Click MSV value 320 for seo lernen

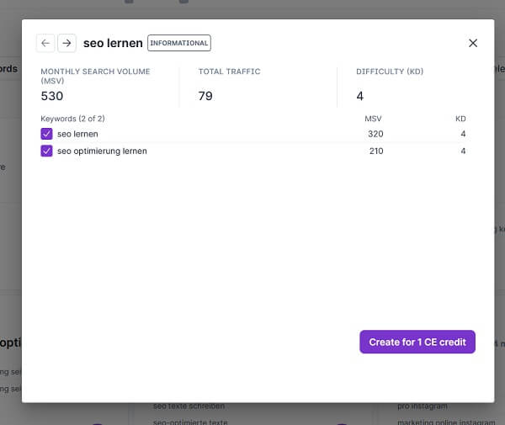coord(375,134)
